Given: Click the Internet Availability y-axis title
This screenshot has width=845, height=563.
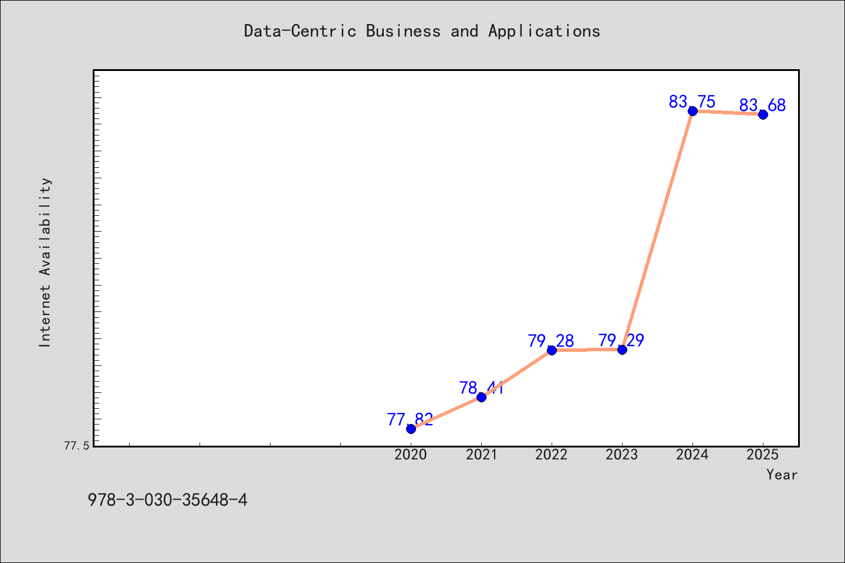Looking at the screenshot, I should (x=45, y=262).
